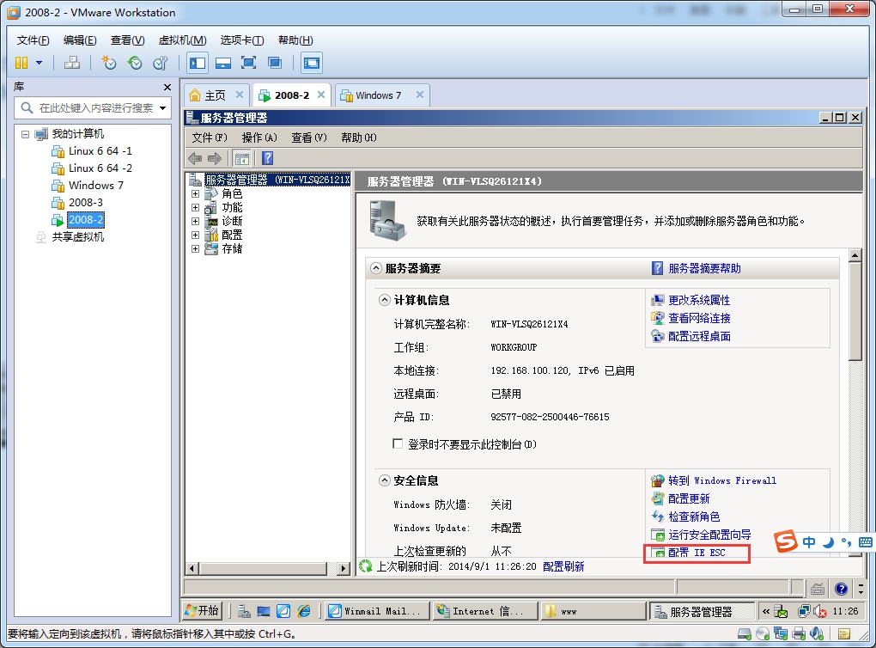This screenshot has width=876, height=648.
Task: Open 操作(A) menu in Server Manager
Action: [259, 138]
